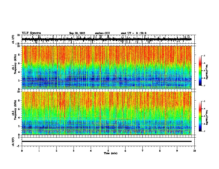Image resolution: width=219 pixels, height=169 pixels.
Task: Click the "VLF Spectra" plot title
Action: pos(31,33)
